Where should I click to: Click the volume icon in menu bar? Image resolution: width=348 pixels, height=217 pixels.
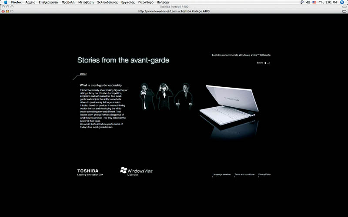tap(308, 2)
